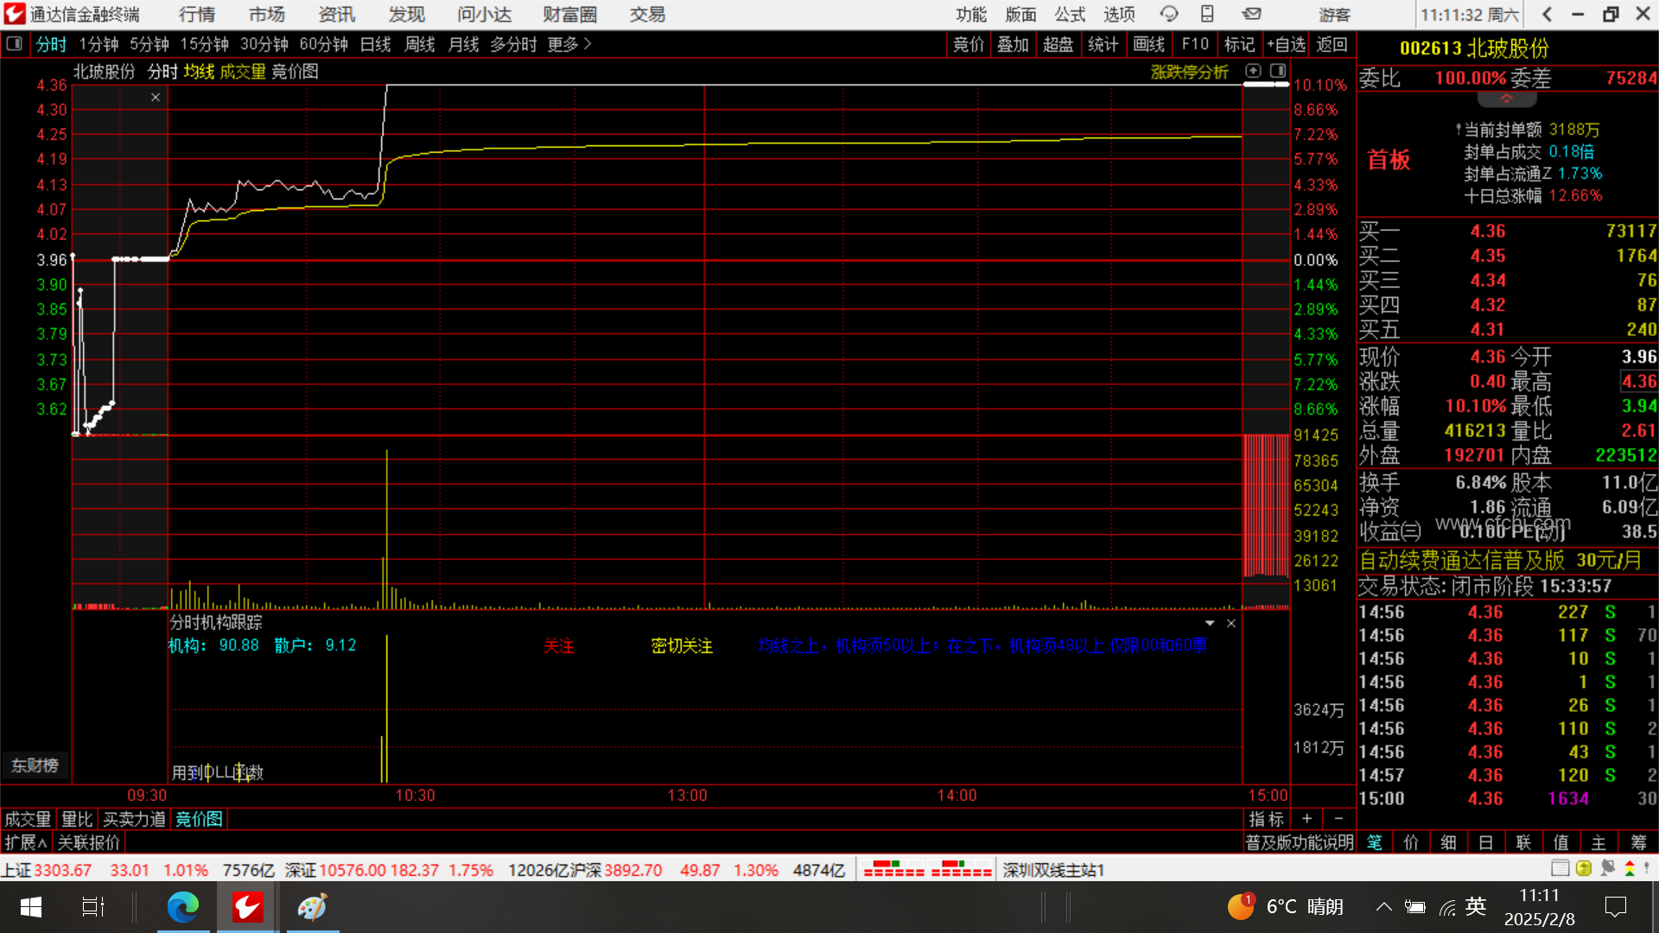Image resolution: width=1659 pixels, height=933 pixels.
Task: Click the envelope message icon in top bar
Action: click(1252, 14)
